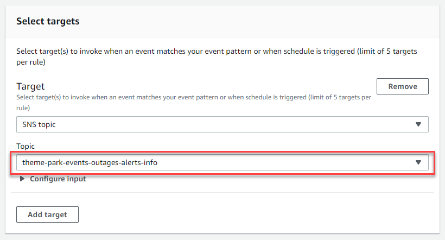This screenshot has width=445, height=240.
Task: Open the SNS topic dropdown arrow
Action: click(x=418, y=124)
